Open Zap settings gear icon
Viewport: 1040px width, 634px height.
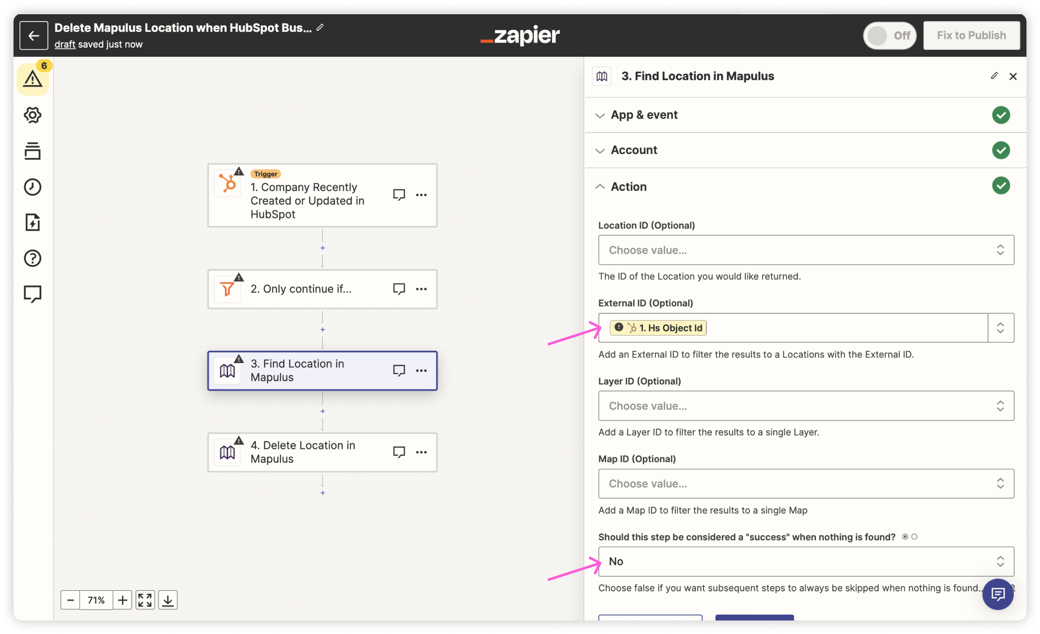point(32,115)
